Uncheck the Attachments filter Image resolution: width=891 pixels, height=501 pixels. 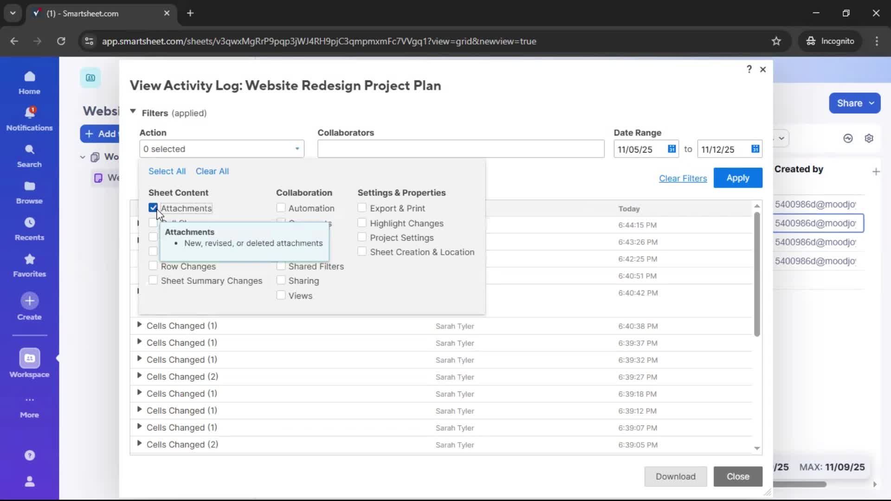coord(153,207)
